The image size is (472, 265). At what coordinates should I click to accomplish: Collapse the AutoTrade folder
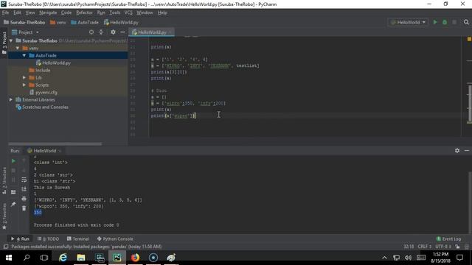point(24,56)
